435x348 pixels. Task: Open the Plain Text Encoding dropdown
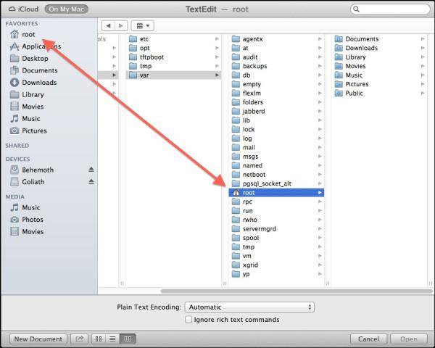point(249,307)
